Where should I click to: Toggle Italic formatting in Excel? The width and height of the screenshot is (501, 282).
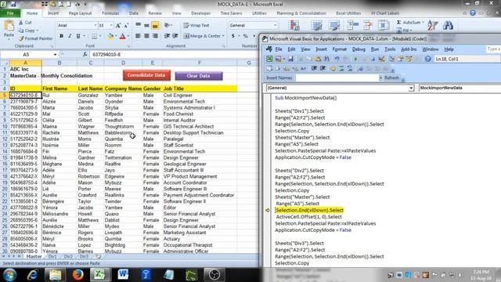[x=70, y=36]
